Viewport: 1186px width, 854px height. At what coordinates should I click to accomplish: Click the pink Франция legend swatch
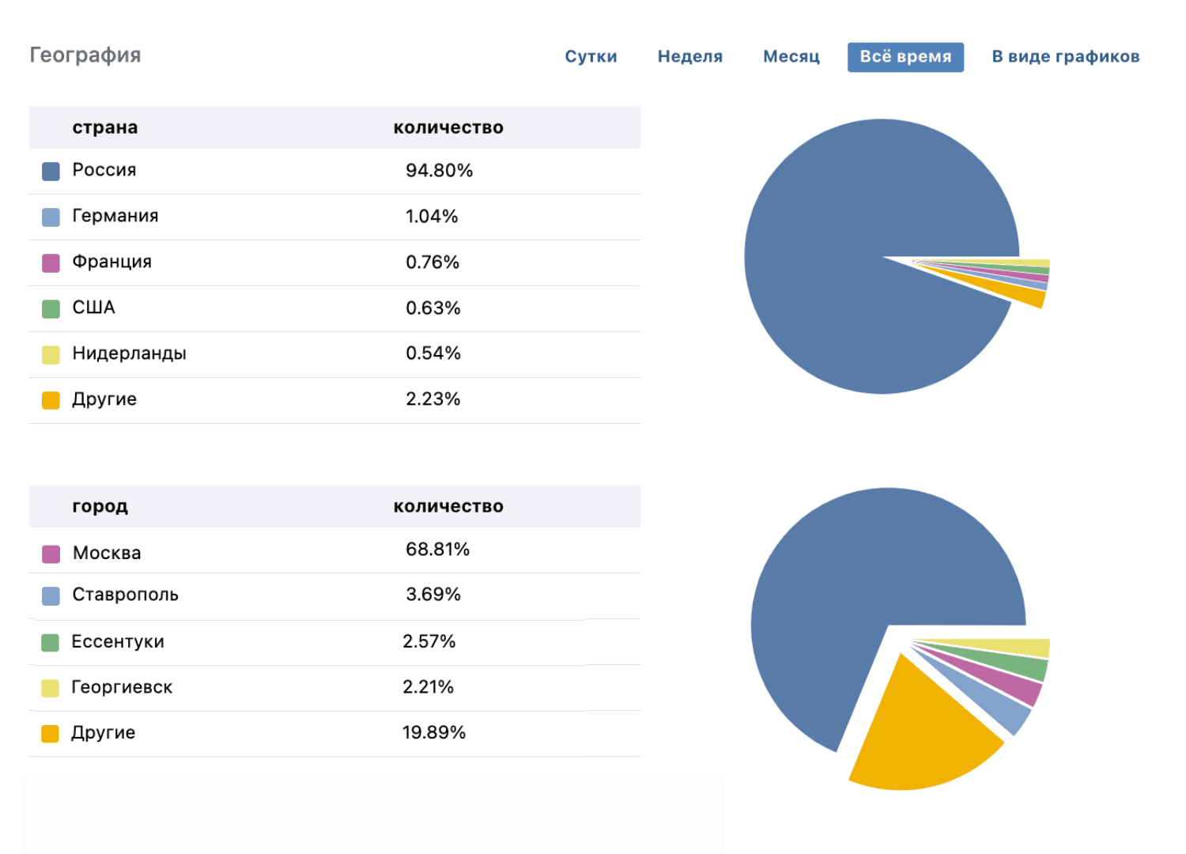coord(51,263)
